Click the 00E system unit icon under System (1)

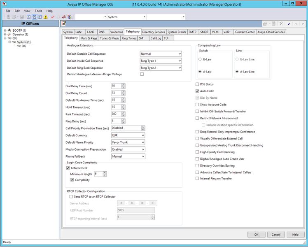pyautogui.click(x=19, y=46)
